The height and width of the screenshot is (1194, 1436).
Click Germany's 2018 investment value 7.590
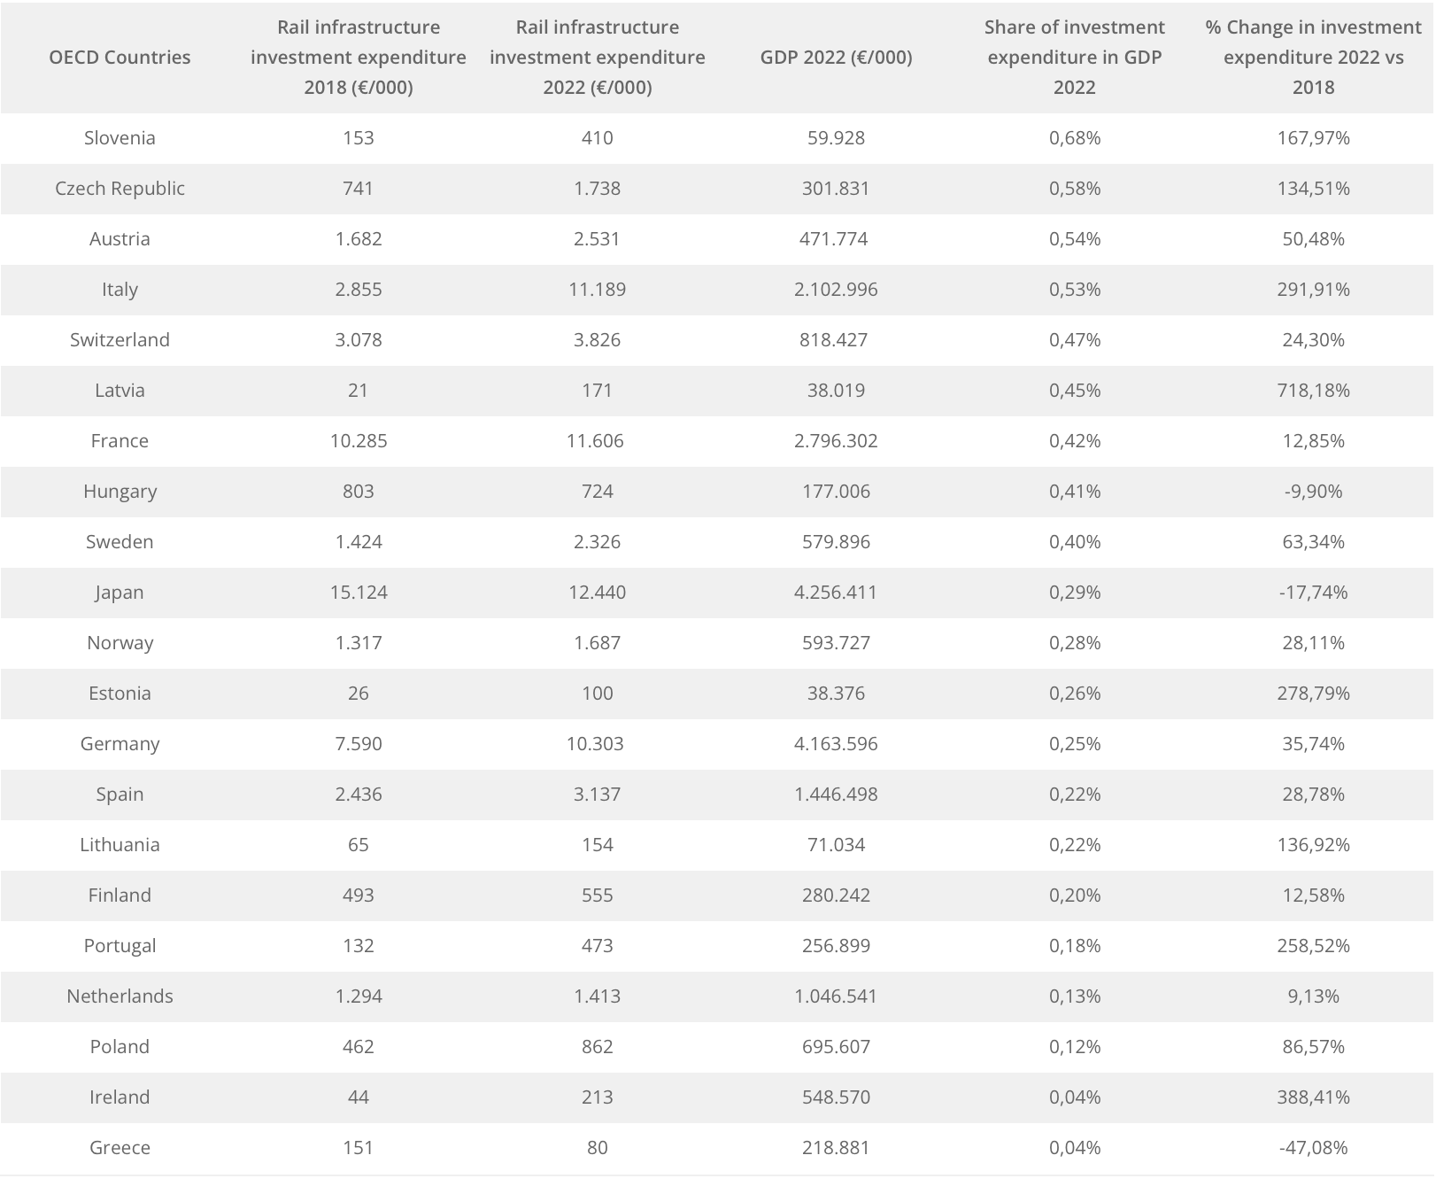click(359, 744)
